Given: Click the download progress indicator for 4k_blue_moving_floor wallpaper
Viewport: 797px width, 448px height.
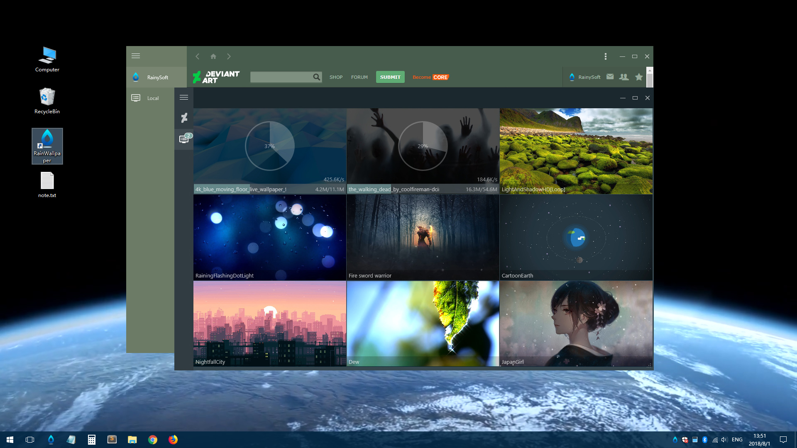Looking at the screenshot, I should click(x=269, y=146).
